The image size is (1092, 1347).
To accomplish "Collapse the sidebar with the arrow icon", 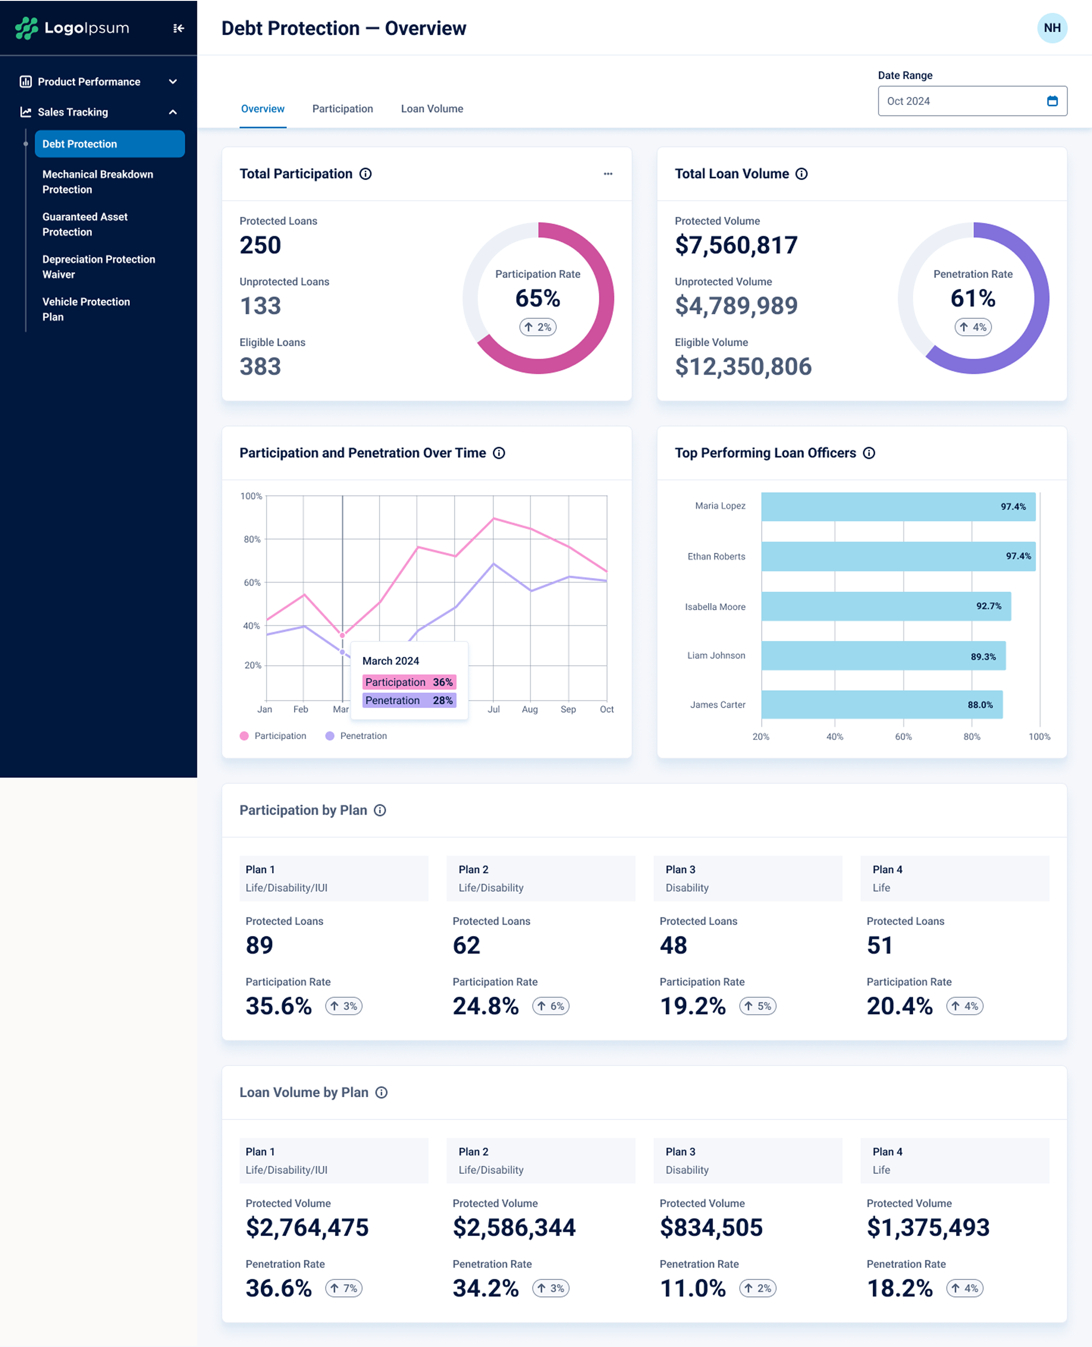I will click(x=179, y=28).
